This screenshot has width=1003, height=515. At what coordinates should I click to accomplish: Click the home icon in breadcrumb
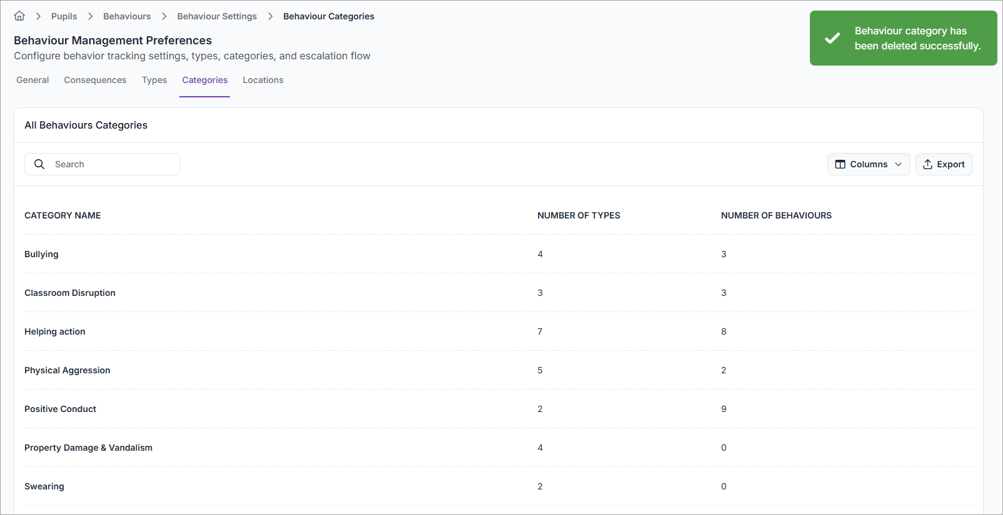(19, 16)
